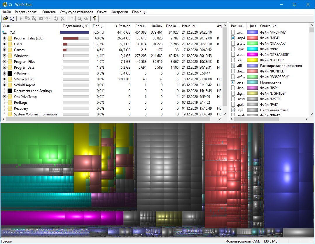Open the Файл menu
Image resolution: width=315 pixels, height=244 pixels.
tap(6, 12)
